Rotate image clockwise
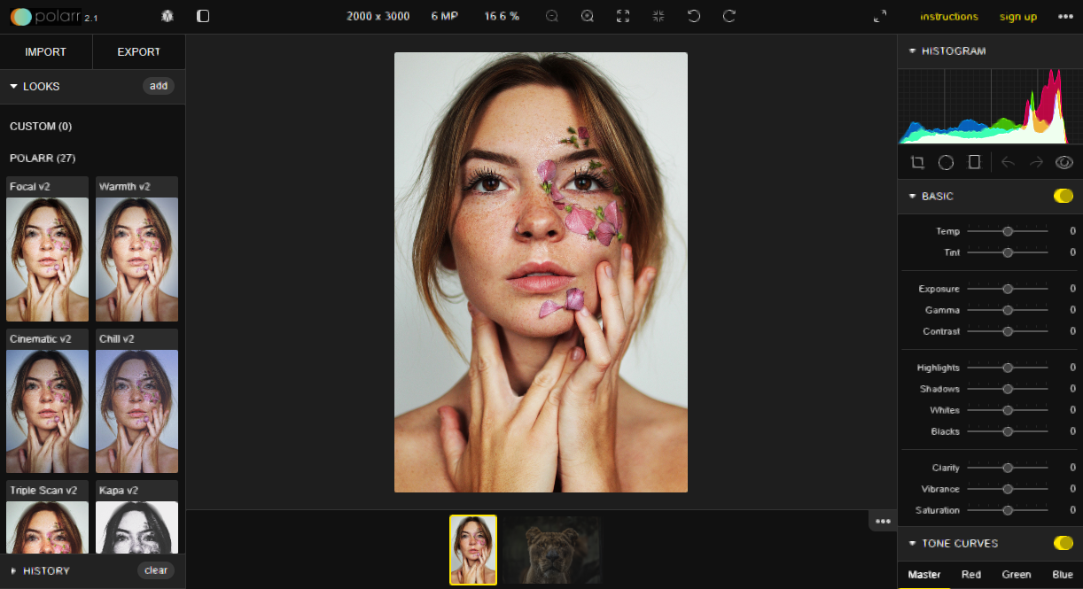Viewport: 1083px width, 589px height. click(x=729, y=16)
